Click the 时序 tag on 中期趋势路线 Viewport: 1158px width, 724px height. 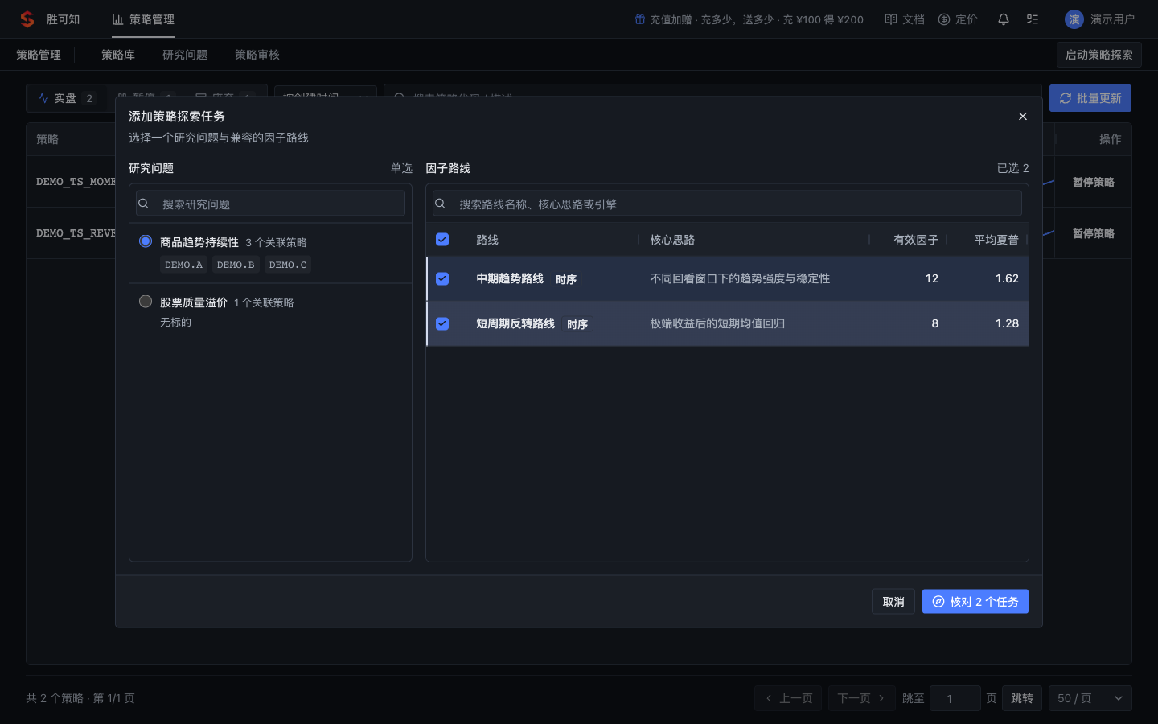566,279
